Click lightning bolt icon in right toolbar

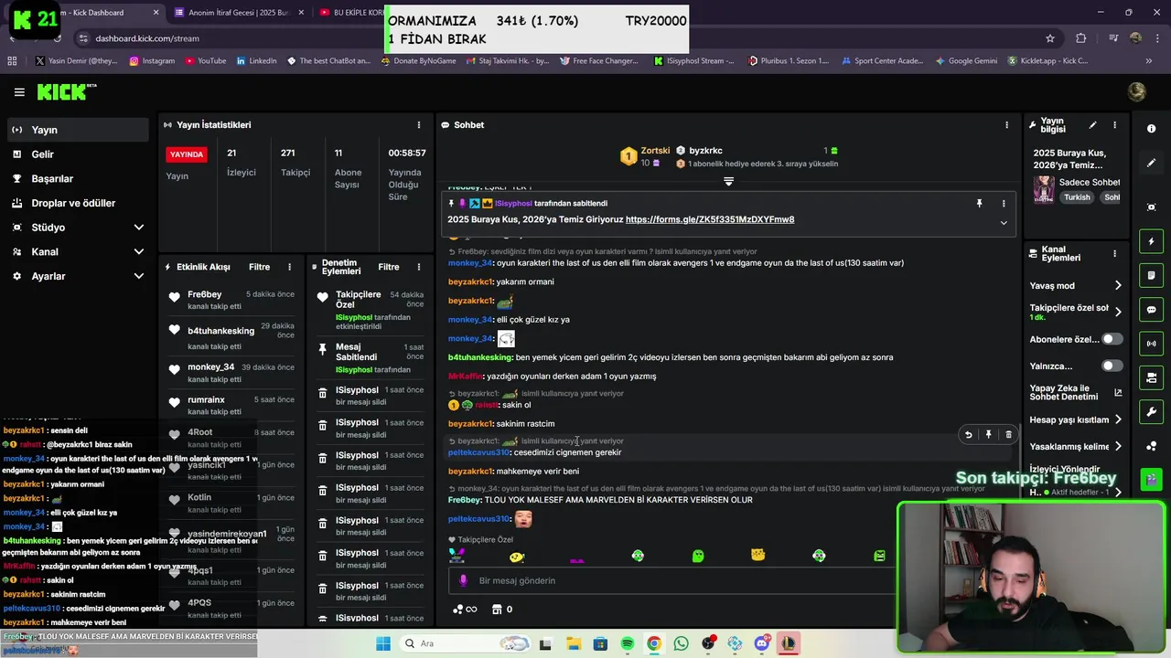[x=1151, y=241]
